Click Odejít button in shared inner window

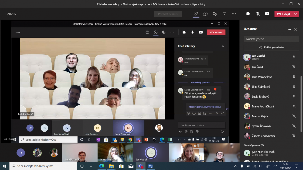(x=216, y=32)
